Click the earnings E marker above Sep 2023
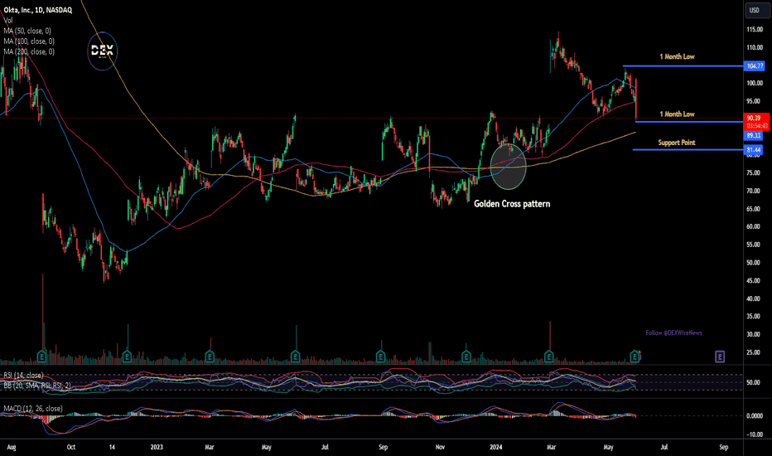The image size is (772, 456). click(380, 356)
